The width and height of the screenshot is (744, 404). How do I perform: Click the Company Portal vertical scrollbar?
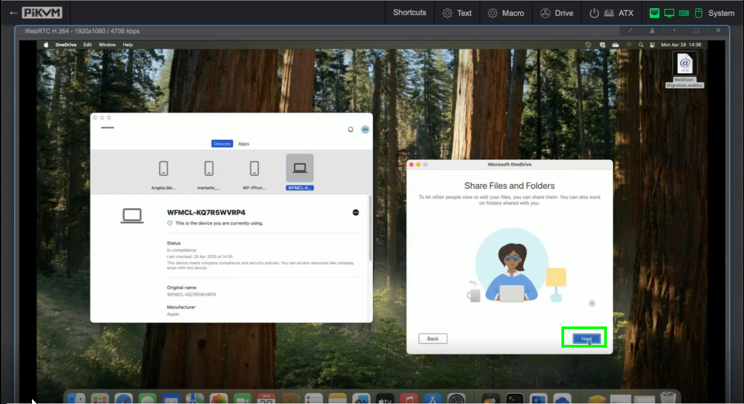(x=371, y=228)
